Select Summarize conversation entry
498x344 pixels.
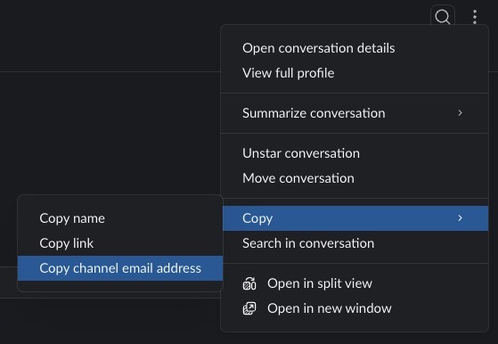point(355,113)
